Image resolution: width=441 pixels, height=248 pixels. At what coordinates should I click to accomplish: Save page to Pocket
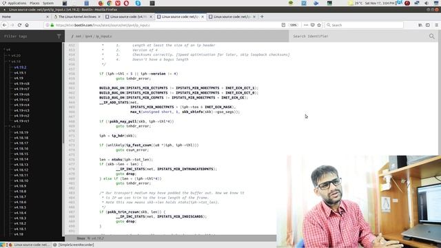coord(312,25)
